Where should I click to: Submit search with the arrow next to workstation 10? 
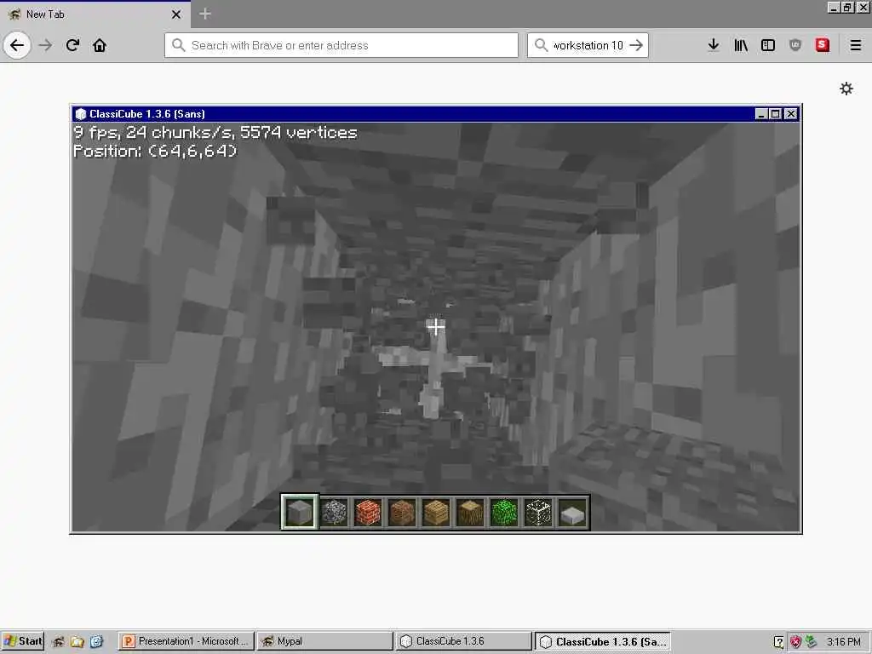tap(636, 45)
